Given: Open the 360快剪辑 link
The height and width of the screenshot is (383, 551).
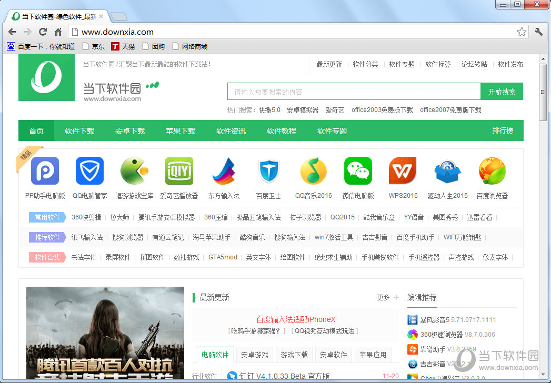Looking at the screenshot, I should (86, 217).
